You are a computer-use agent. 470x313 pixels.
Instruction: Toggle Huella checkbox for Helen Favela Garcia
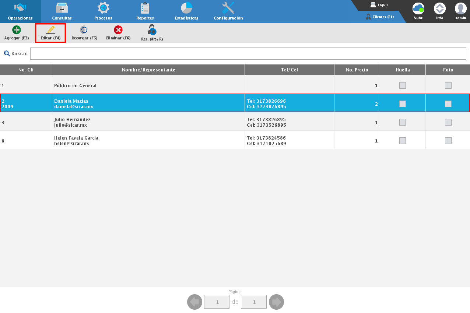coord(403,141)
